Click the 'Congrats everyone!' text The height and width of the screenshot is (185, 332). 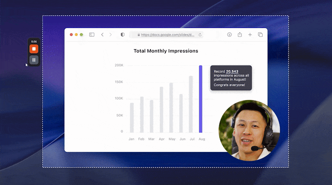coord(229,85)
